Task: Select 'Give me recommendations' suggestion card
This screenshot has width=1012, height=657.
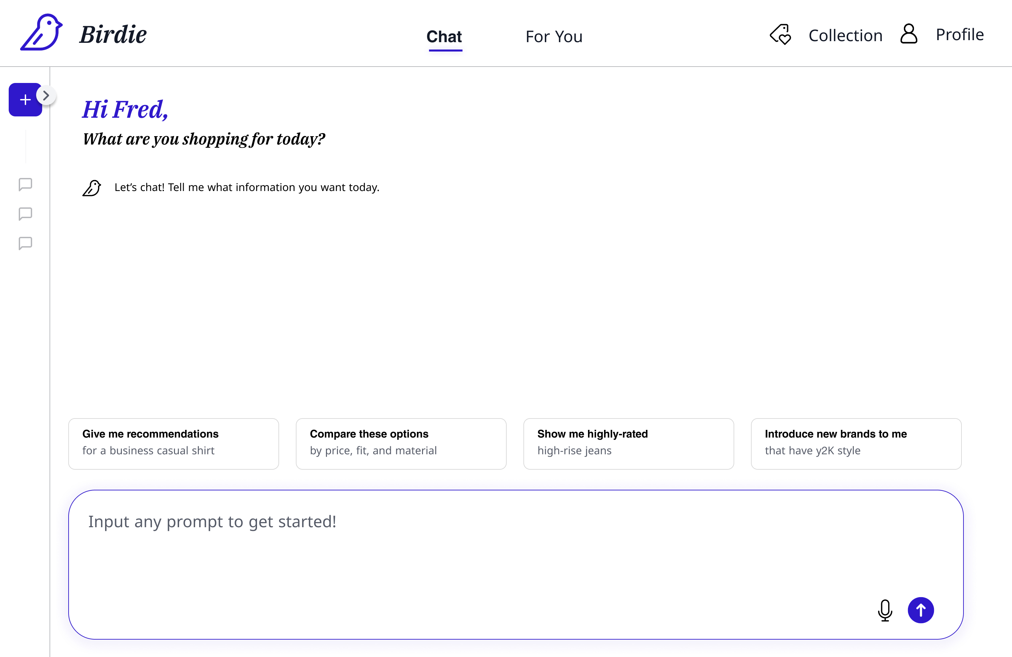Action: click(173, 443)
